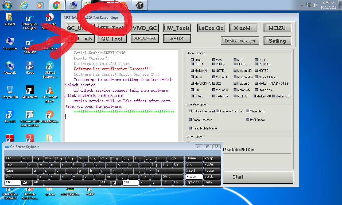Viewport: 342px width, 205px height.
Task: Choose the Erase Userdata operation
Action: pyautogui.click(x=200, y=120)
